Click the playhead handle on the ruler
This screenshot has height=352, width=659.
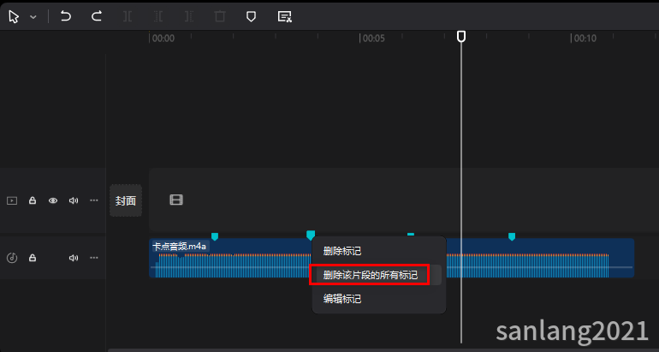tap(461, 37)
